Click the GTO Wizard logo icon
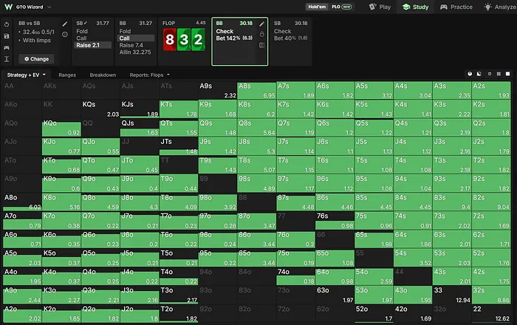The image size is (517, 325). (9, 7)
